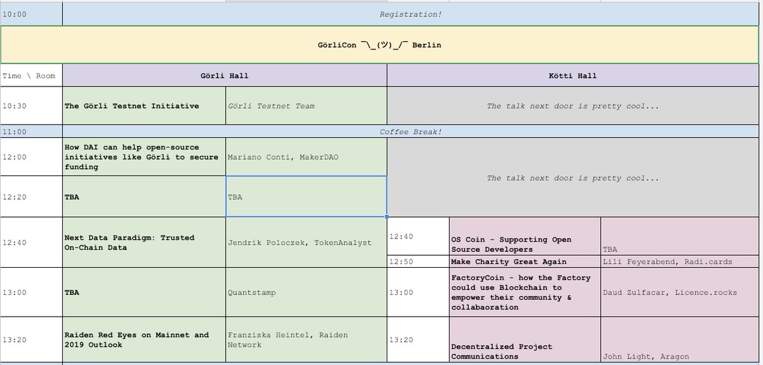Image resolution: width=763 pixels, height=365 pixels.
Task: Click the 11:00 time cell
Action: [x=31, y=132]
